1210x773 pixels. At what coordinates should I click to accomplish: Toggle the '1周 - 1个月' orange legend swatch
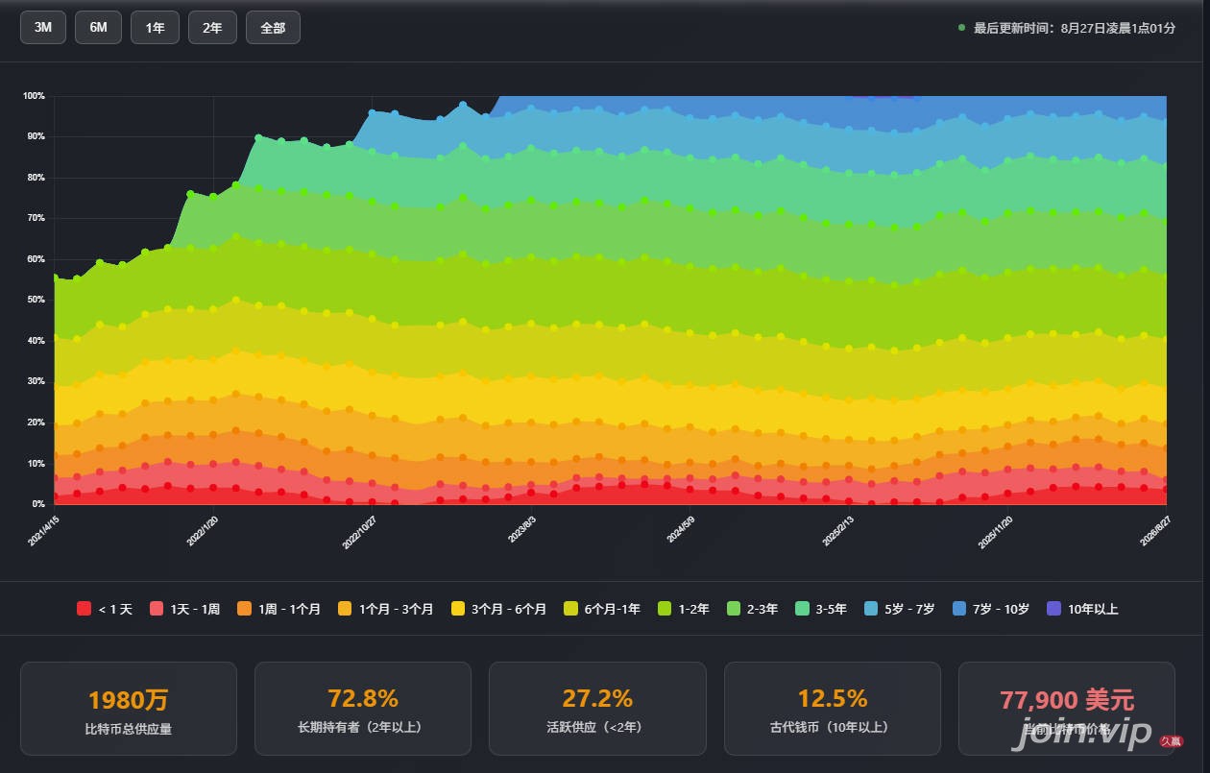click(244, 609)
